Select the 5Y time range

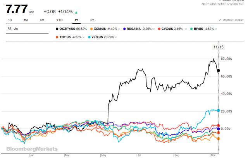92,19
